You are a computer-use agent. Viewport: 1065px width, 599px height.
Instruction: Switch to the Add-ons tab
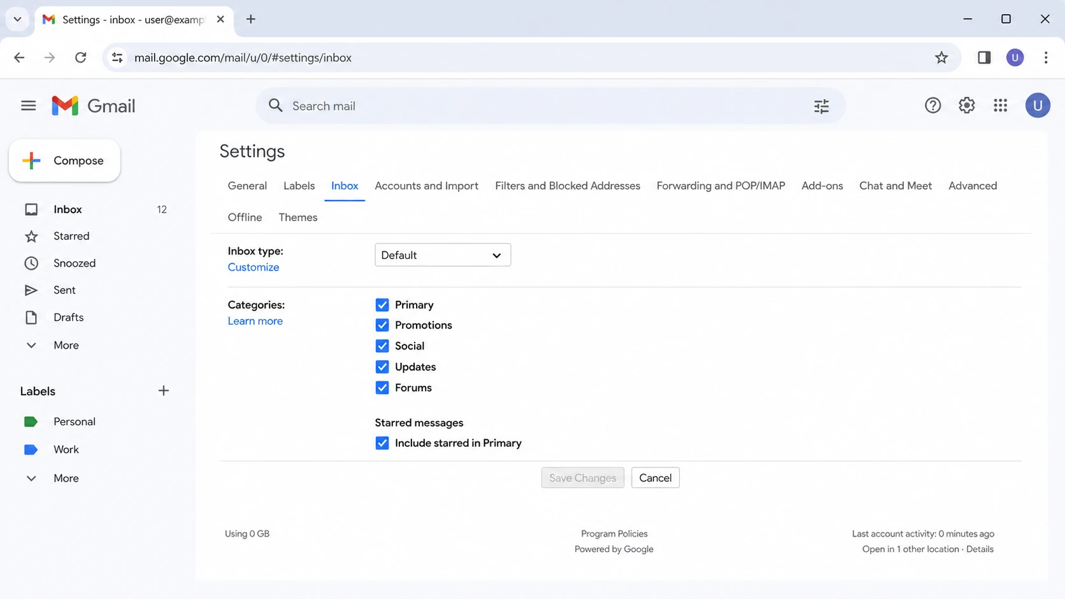822,186
